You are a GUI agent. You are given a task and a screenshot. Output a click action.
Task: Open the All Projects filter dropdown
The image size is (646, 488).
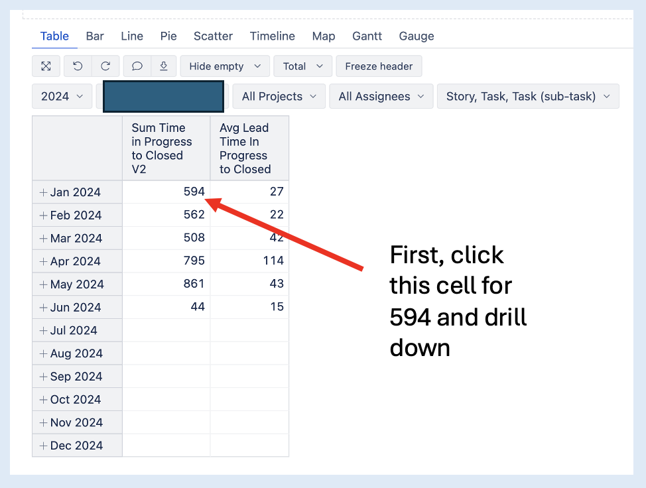click(279, 96)
